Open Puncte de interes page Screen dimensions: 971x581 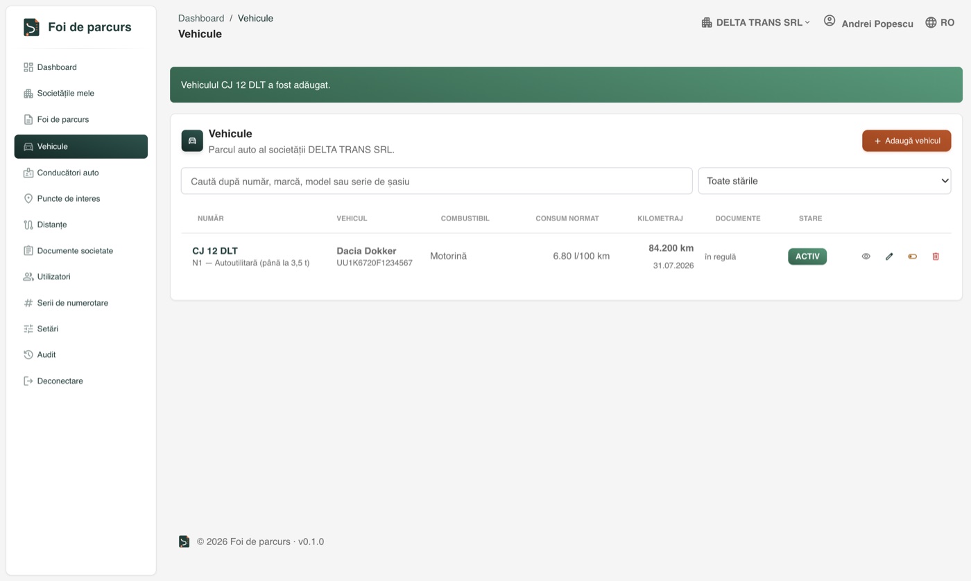click(x=81, y=198)
